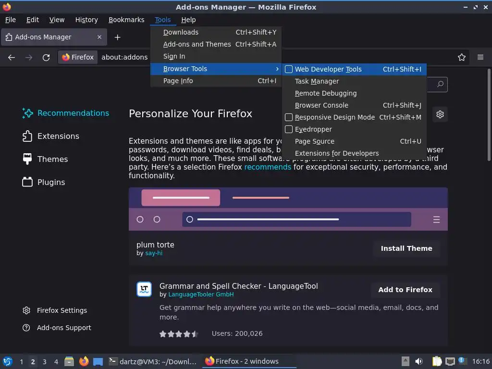Bookmark this page with the star icon
The image size is (492, 369).
(462, 57)
